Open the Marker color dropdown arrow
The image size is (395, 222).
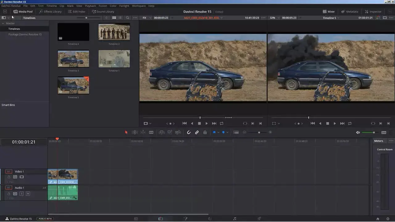pyautogui.click(x=227, y=132)
